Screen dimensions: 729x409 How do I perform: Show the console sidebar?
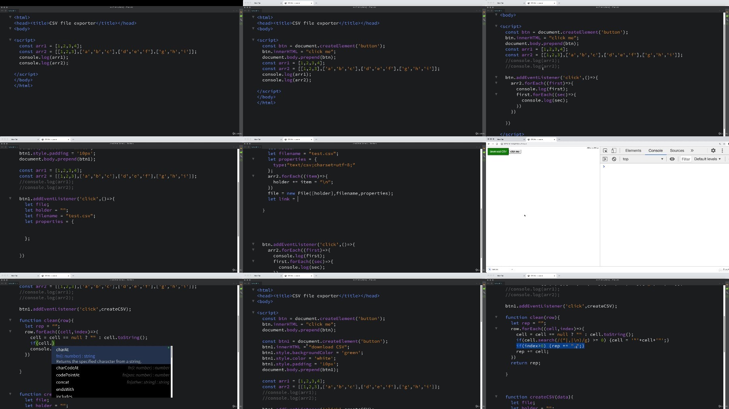coord(605,159)
